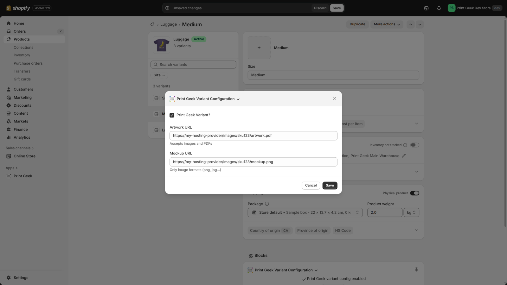Click Save in the dialog
Viewport: 507px width, 285px height.
tap(330, 186)
